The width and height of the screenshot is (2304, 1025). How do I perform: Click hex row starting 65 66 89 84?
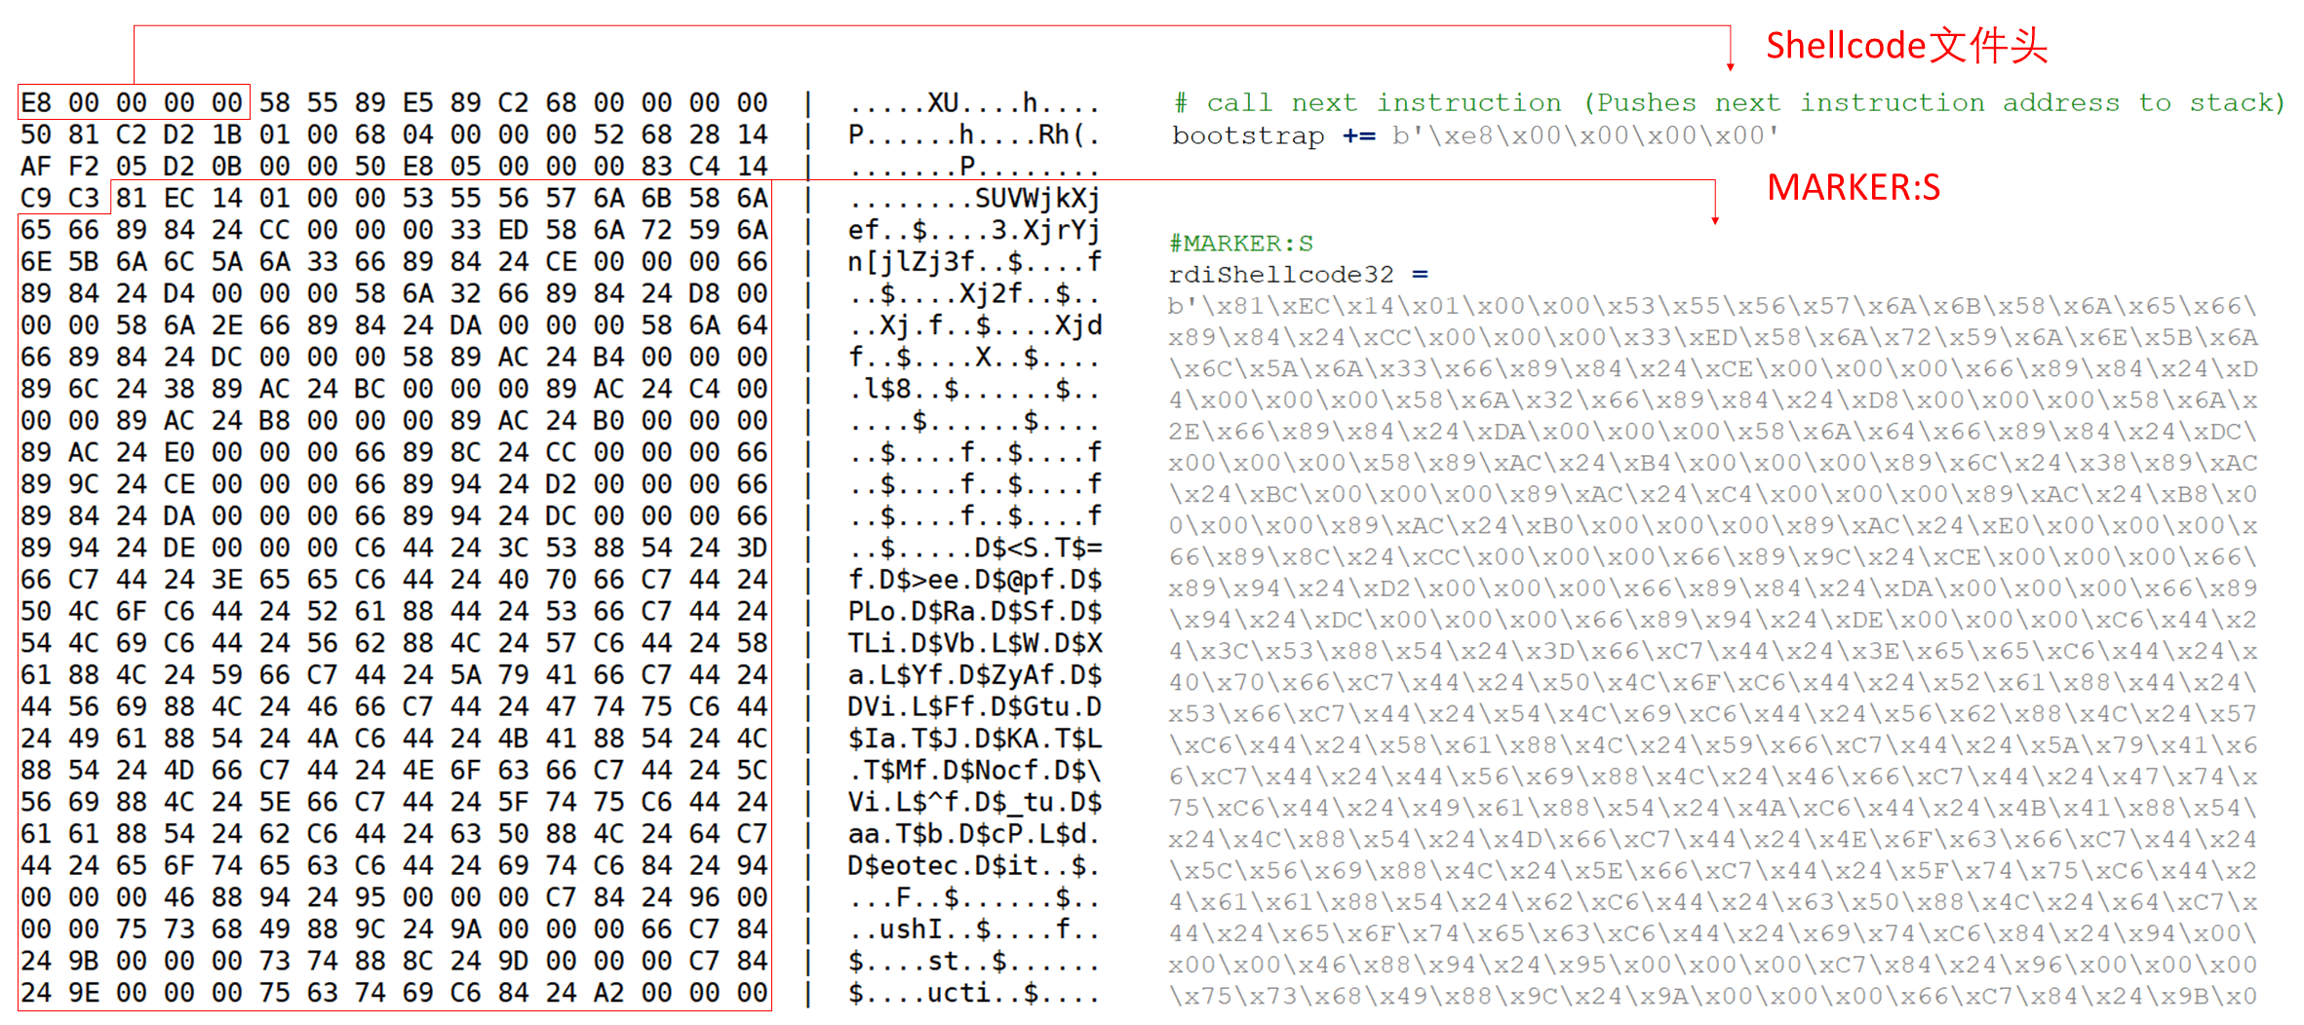[394, 230]
